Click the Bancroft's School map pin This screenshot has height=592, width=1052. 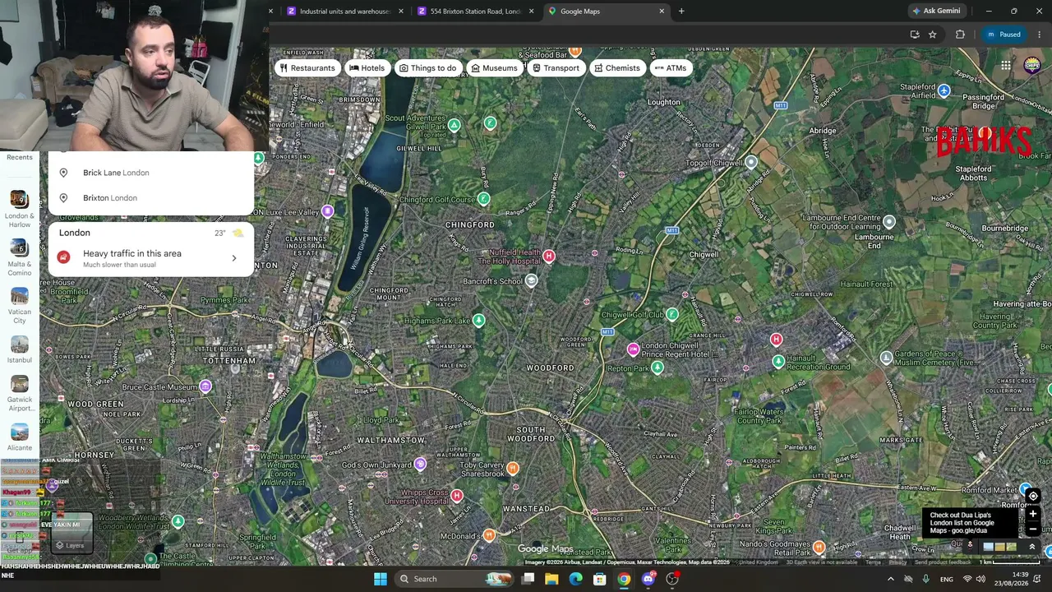532,281
